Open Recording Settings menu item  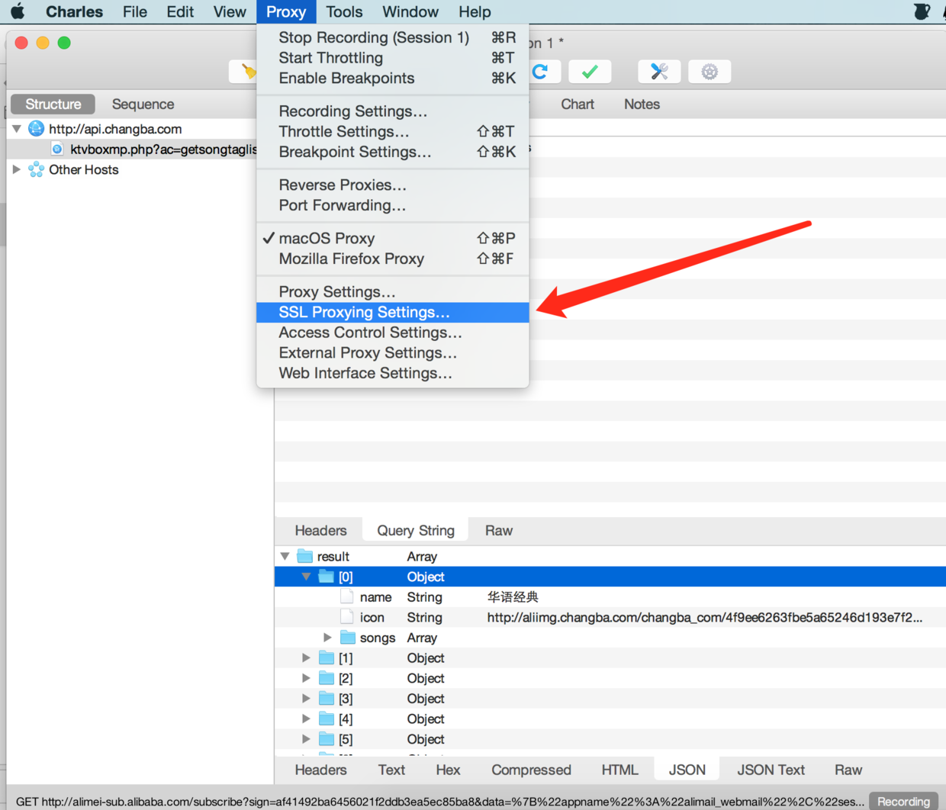392,111
